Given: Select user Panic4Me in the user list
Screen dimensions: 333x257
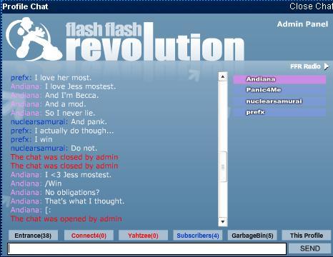Looking at the screenshot, I should pyautogui.click(x=279, y=90).
